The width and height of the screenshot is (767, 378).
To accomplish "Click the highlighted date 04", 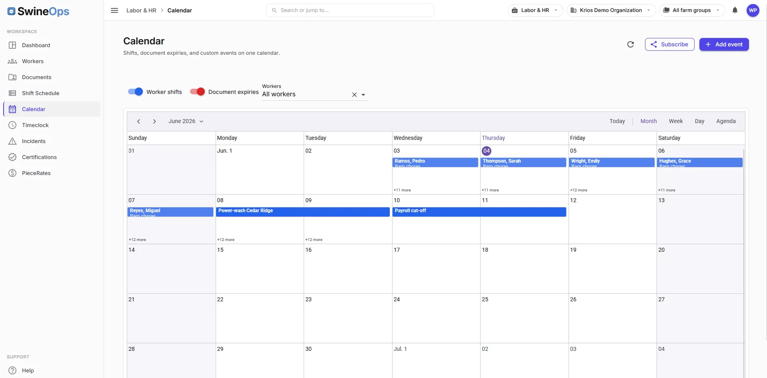I will [487, 151].
